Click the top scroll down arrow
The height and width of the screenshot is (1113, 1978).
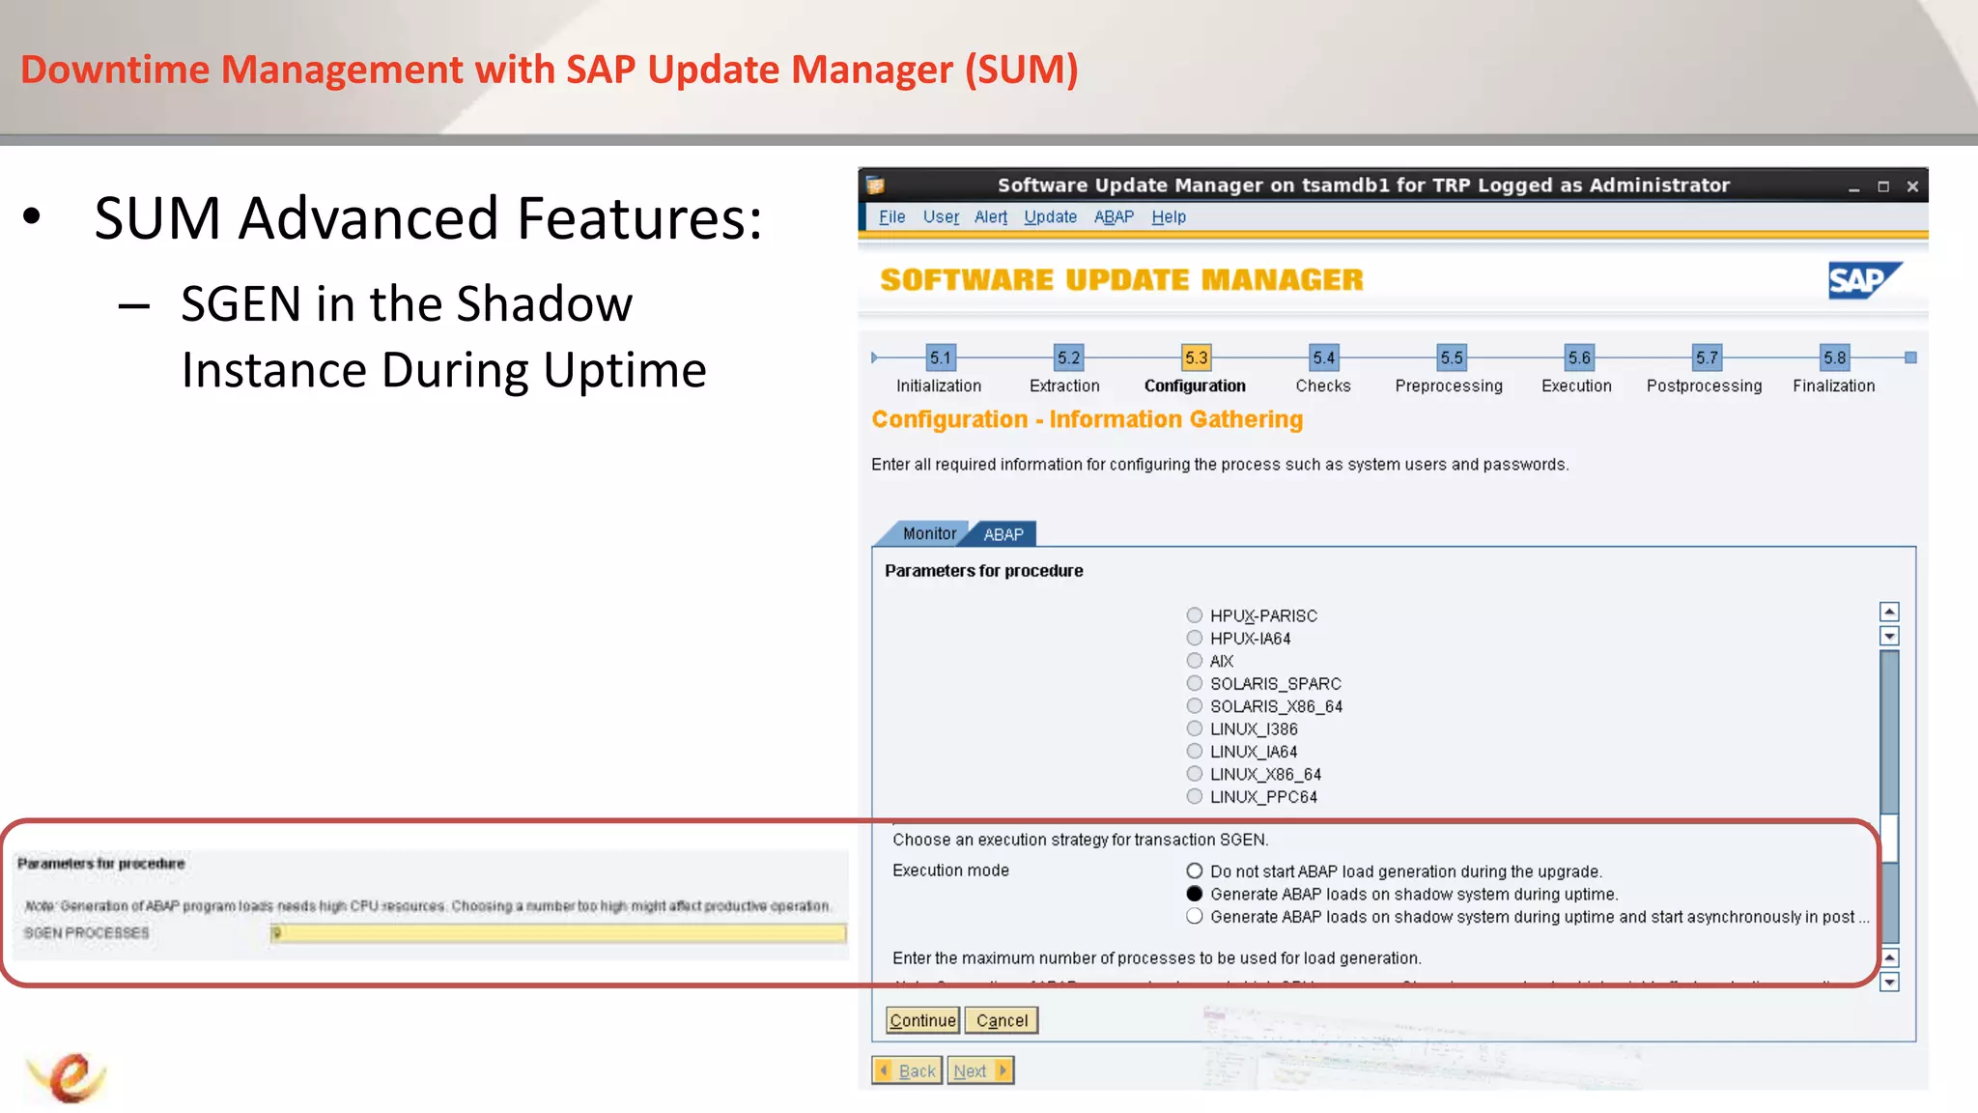point(1890,636)
